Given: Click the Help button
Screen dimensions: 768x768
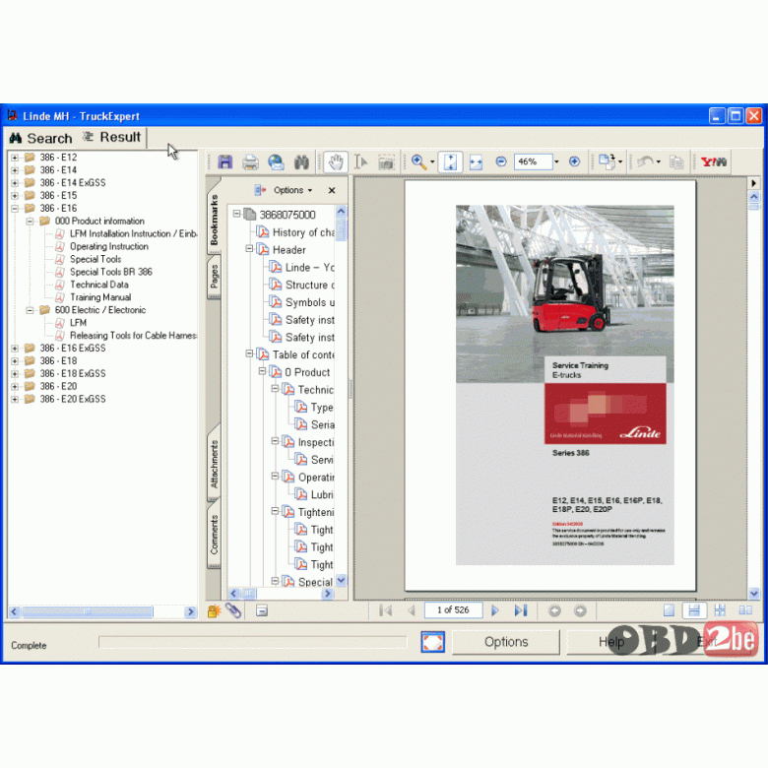Looking at the screenshot, I should tap(611, 642).
